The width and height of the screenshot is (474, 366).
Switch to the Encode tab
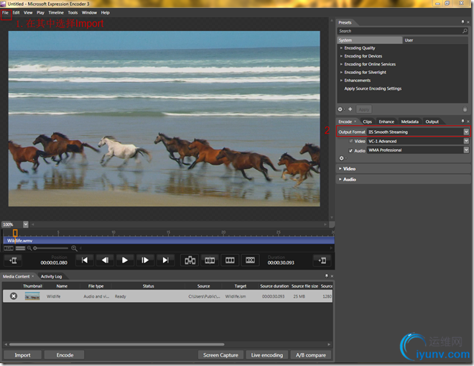pos(345,122)
